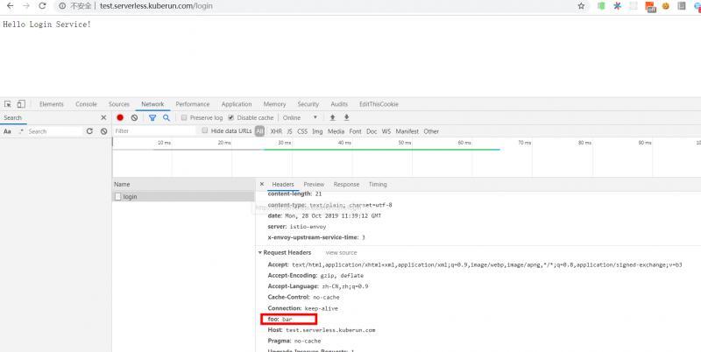Select the Headers tab
This screenshot has height=352, width=701.
point(283,184)
